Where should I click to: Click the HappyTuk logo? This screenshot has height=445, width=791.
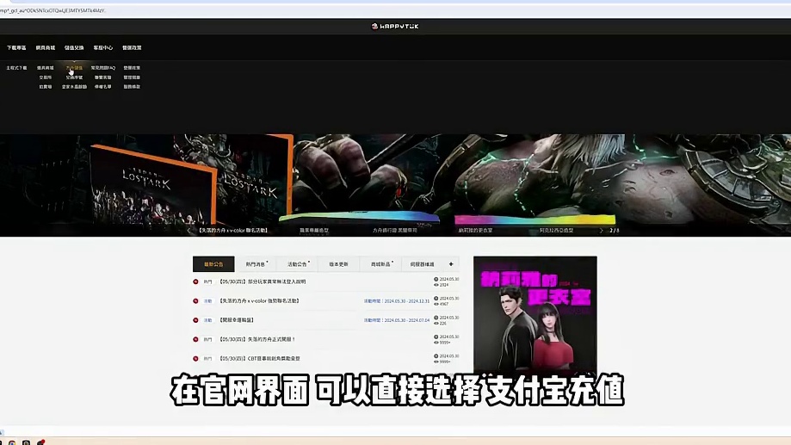click(x=395, y=26)
